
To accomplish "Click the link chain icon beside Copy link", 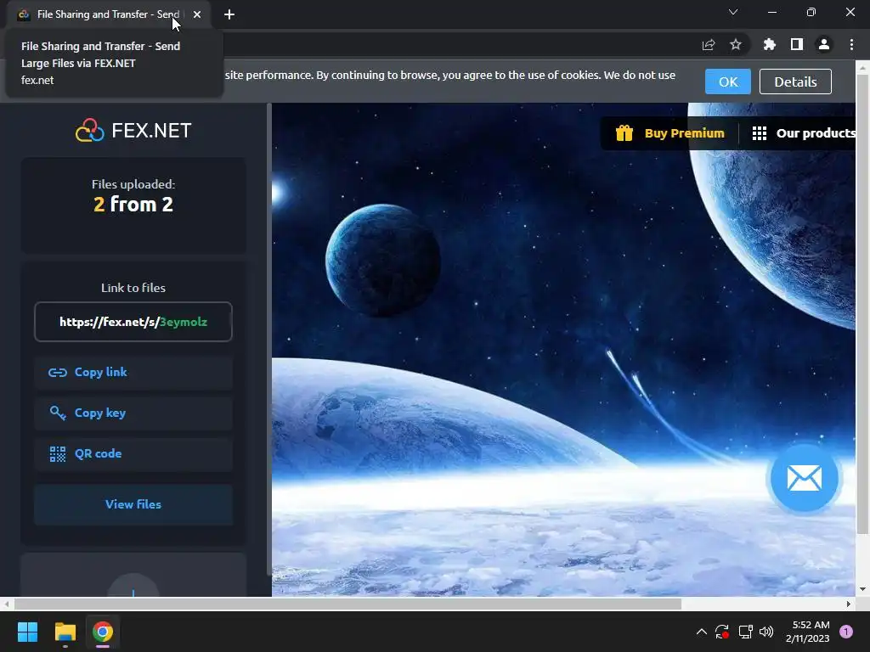I will coord(58,373).
